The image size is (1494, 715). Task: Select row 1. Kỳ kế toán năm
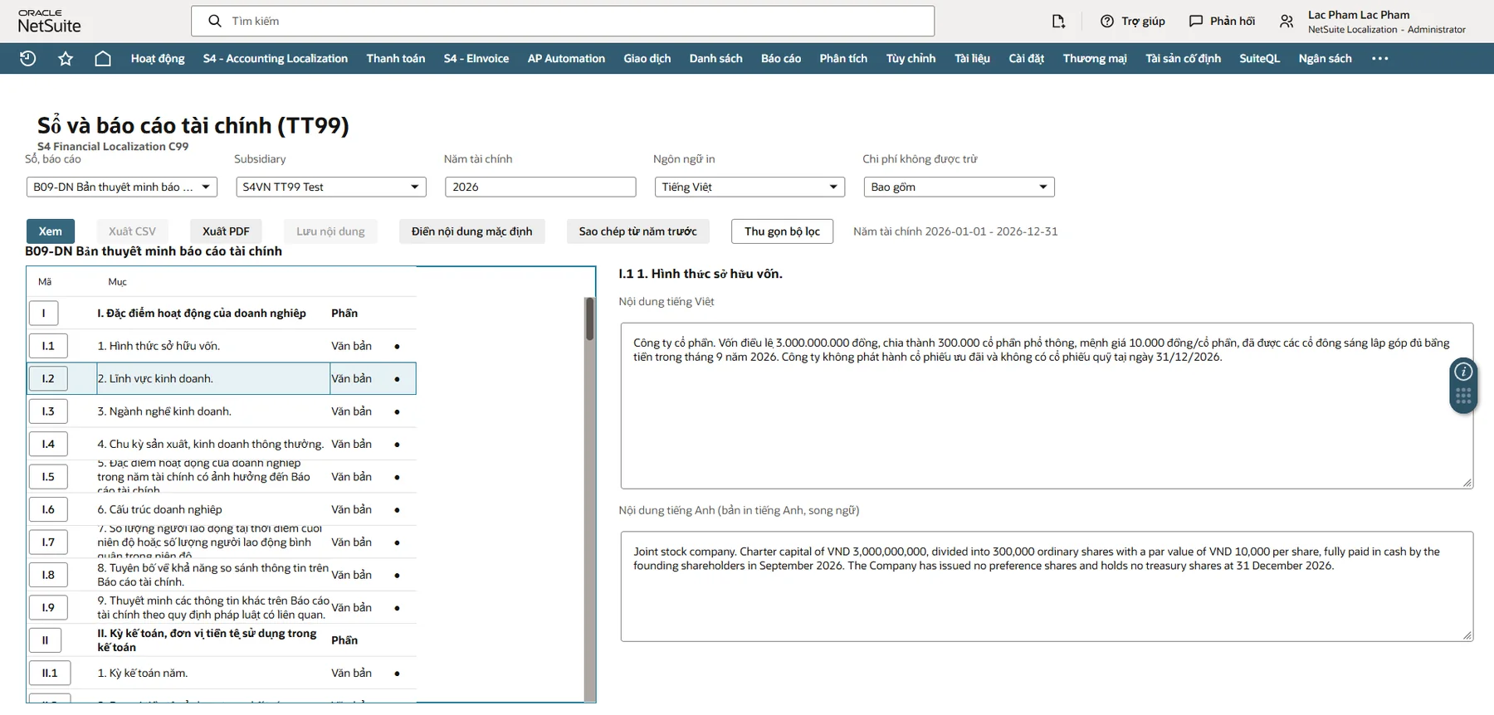click(222, 673)
